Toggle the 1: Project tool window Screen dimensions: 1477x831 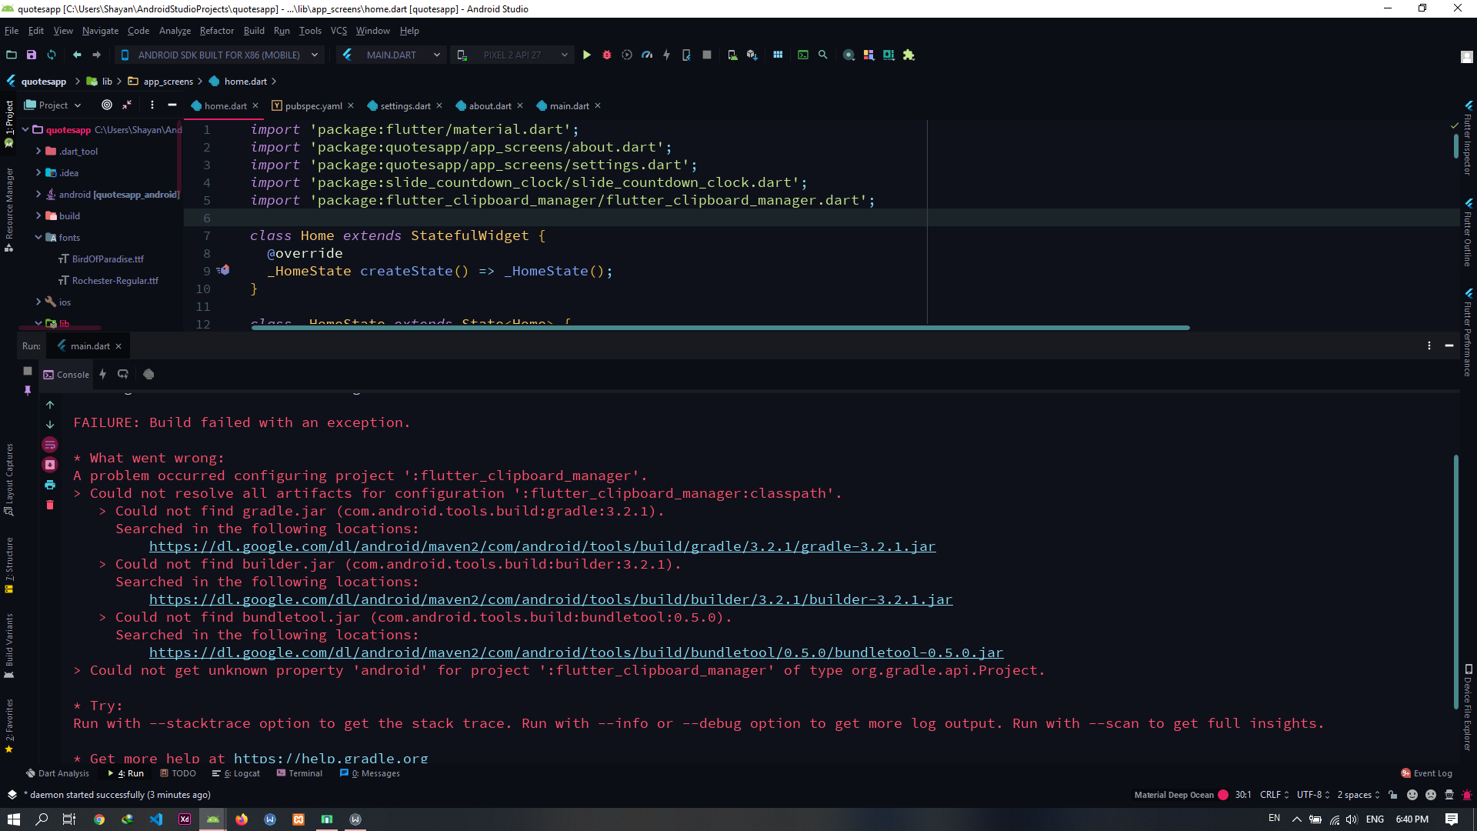(x=9, y=124)
